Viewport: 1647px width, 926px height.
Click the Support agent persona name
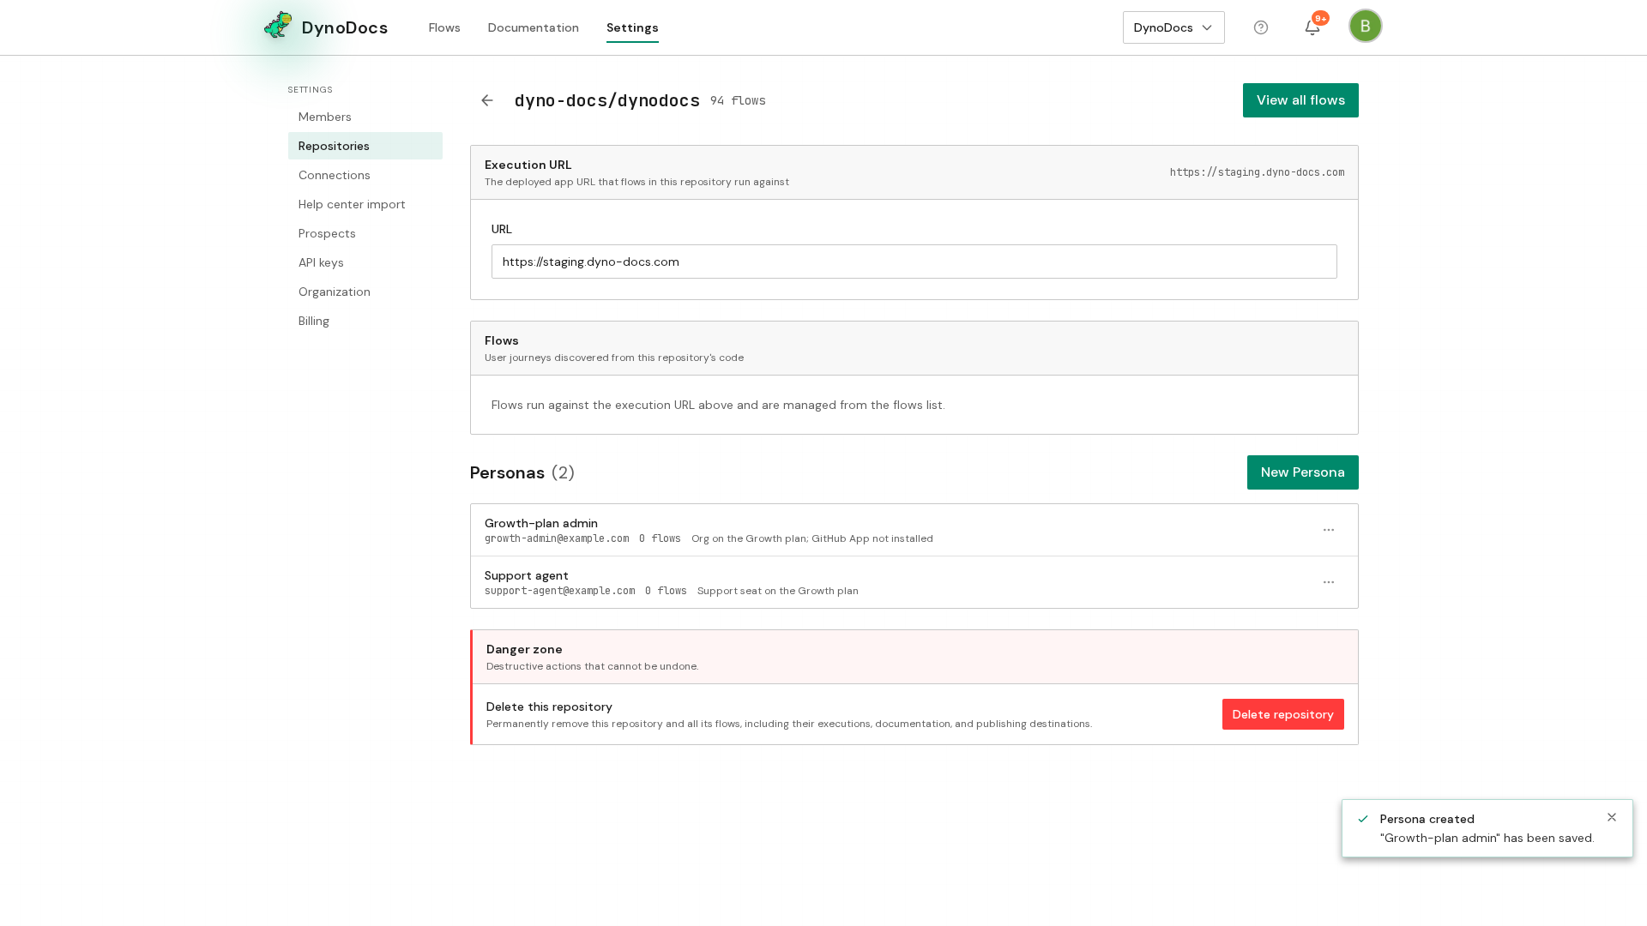pyautogui.click(x=527, y=575)
